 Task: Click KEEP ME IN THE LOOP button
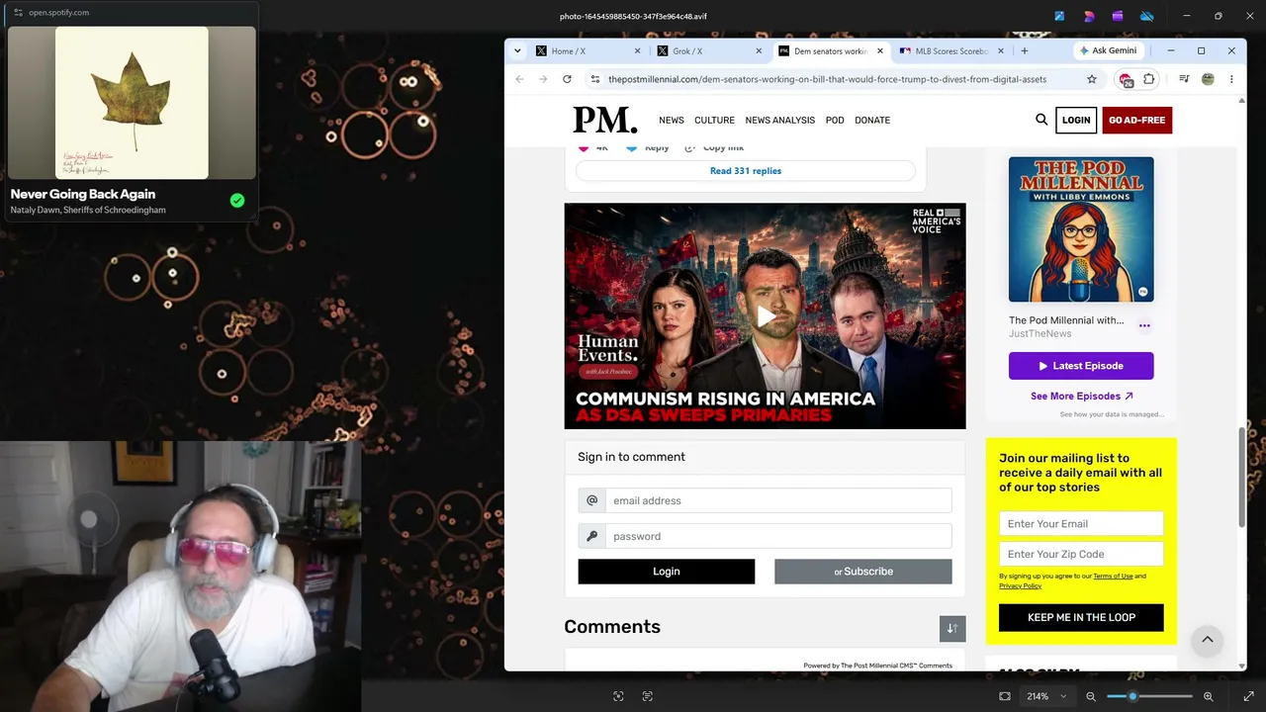click(1081, 617)
